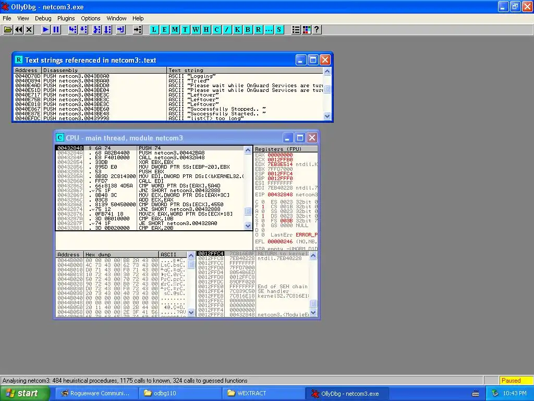The height and width of the screenshot is (401, 534).
Task: Click Go to address arrow icon
Action: point(137,30)
